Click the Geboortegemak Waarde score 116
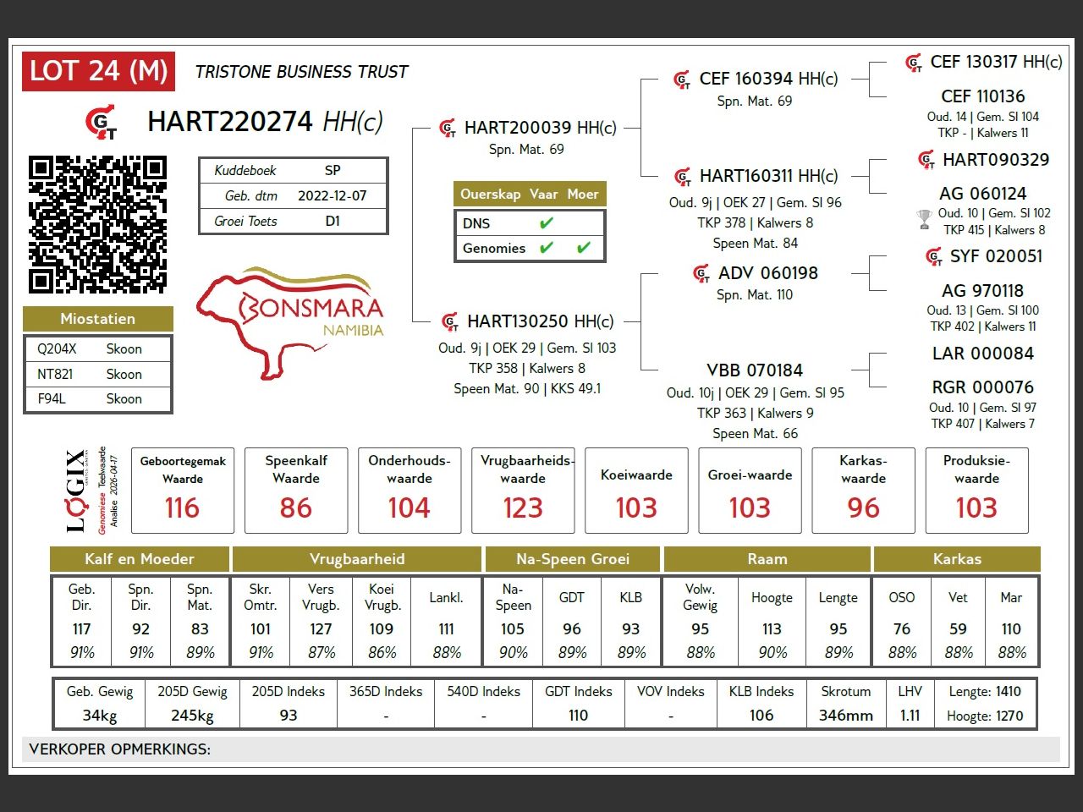The width and height of the screenshot is (1083, 812). (182, 508)
